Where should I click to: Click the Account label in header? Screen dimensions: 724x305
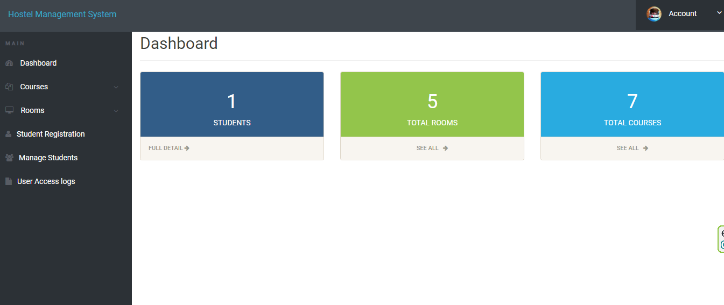coord(683,13)
